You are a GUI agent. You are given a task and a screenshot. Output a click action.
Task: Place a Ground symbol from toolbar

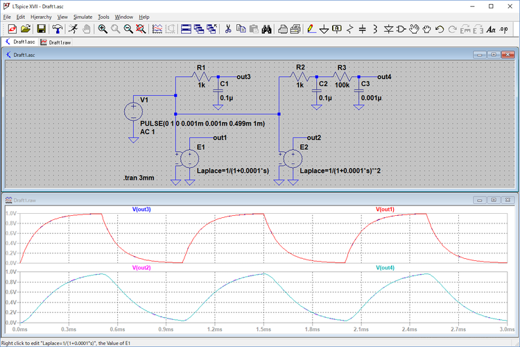[x=324, y=29]
